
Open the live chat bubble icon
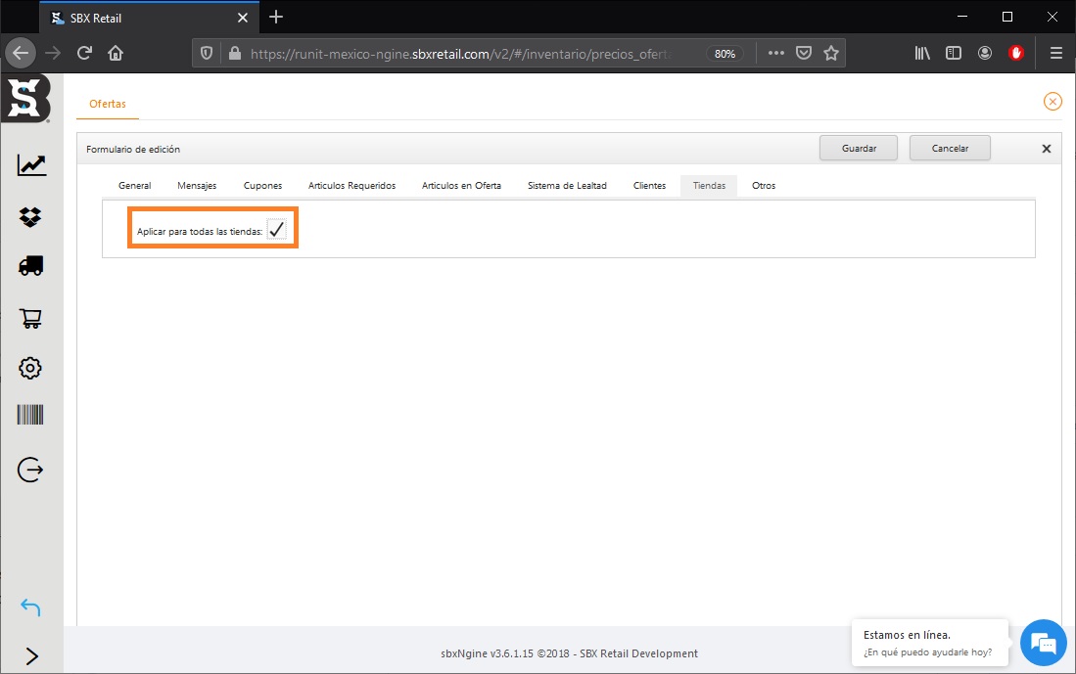[x=1044, y=643]
